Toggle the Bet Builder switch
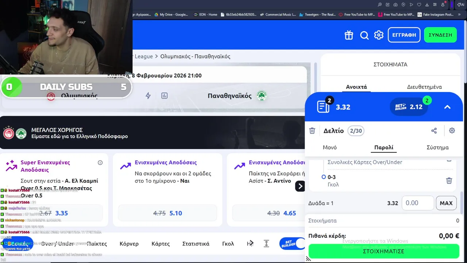The image size is (467, 263). click(292, 244)
